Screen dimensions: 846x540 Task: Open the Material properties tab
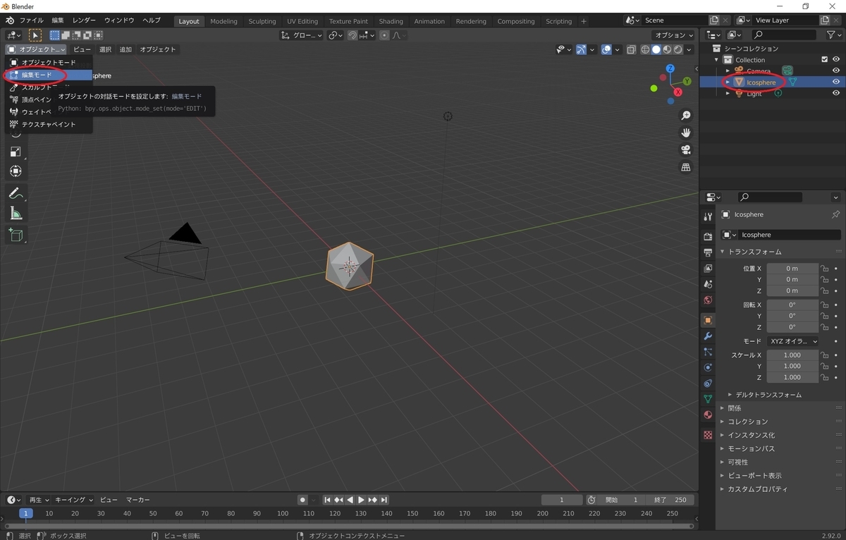[x=708, y=415]
